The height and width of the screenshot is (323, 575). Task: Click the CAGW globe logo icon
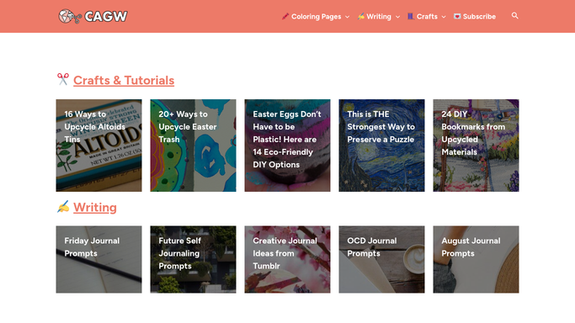[70, 17]
